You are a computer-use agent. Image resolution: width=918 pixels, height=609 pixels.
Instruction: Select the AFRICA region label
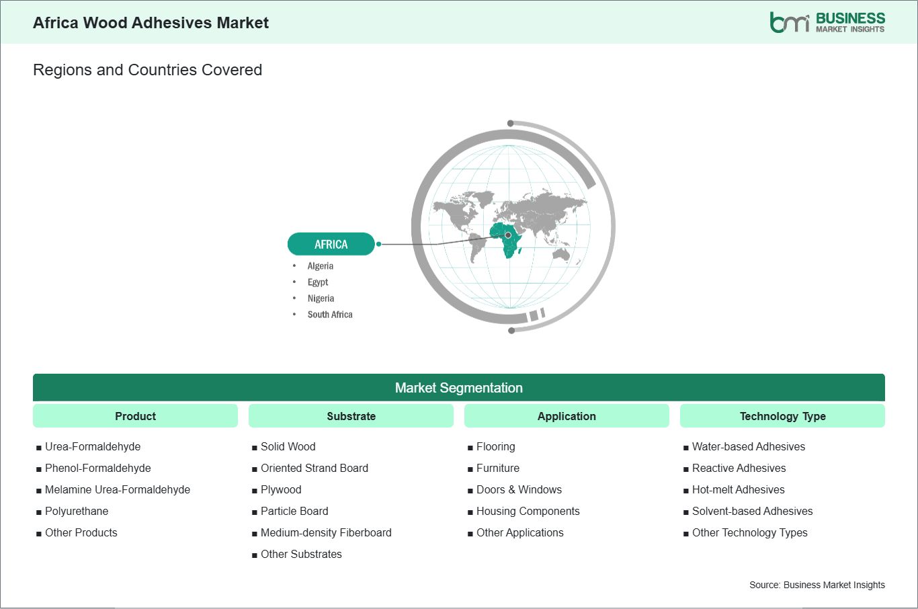point(331,244)
